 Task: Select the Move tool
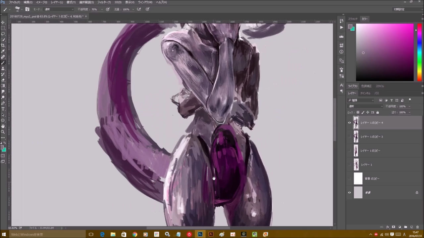point(3,22)
